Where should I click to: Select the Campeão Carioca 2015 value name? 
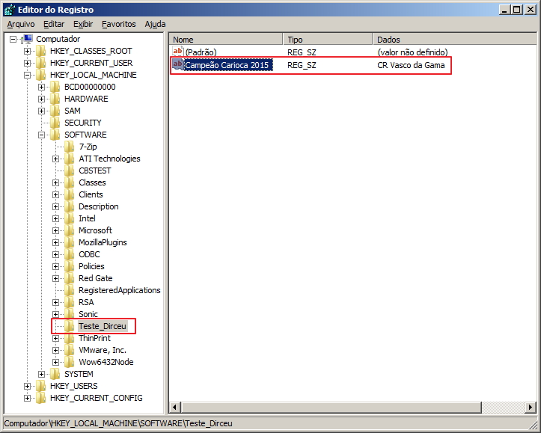[x=229, y=65]
